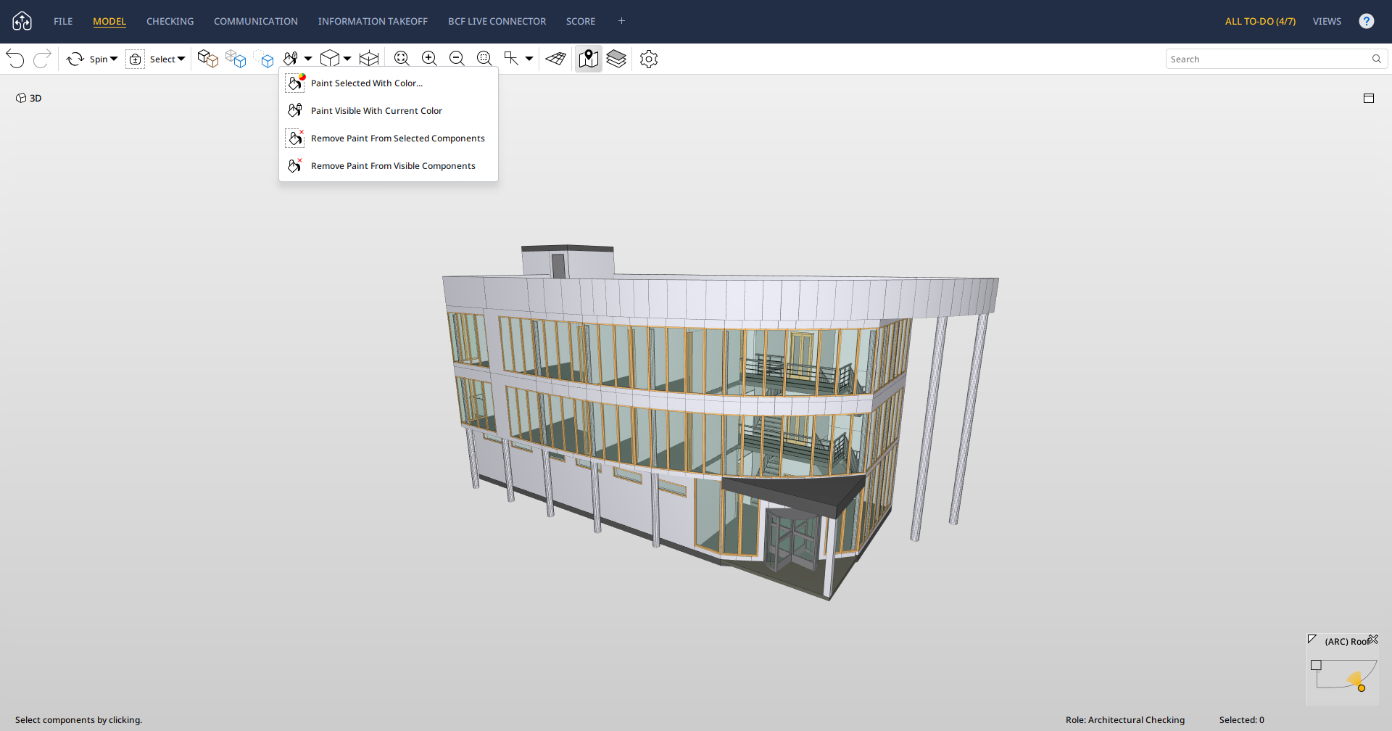Click the Solibri home logo icon
Screen dimensions: 1392x731
(x=22, y=21)
